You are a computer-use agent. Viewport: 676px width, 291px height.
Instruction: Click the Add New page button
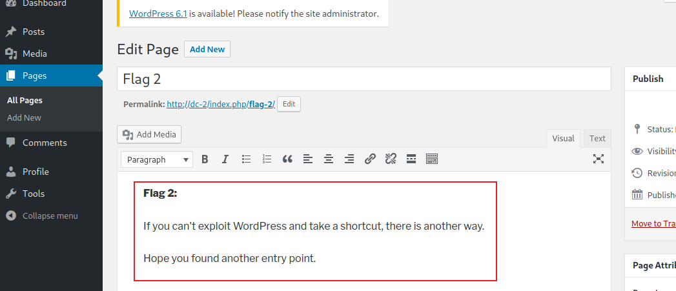207,49
